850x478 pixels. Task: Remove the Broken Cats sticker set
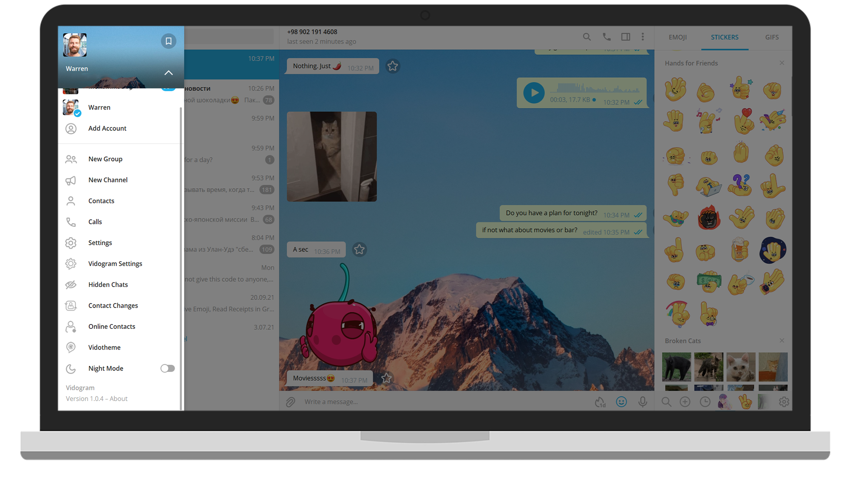pos(782,341)
